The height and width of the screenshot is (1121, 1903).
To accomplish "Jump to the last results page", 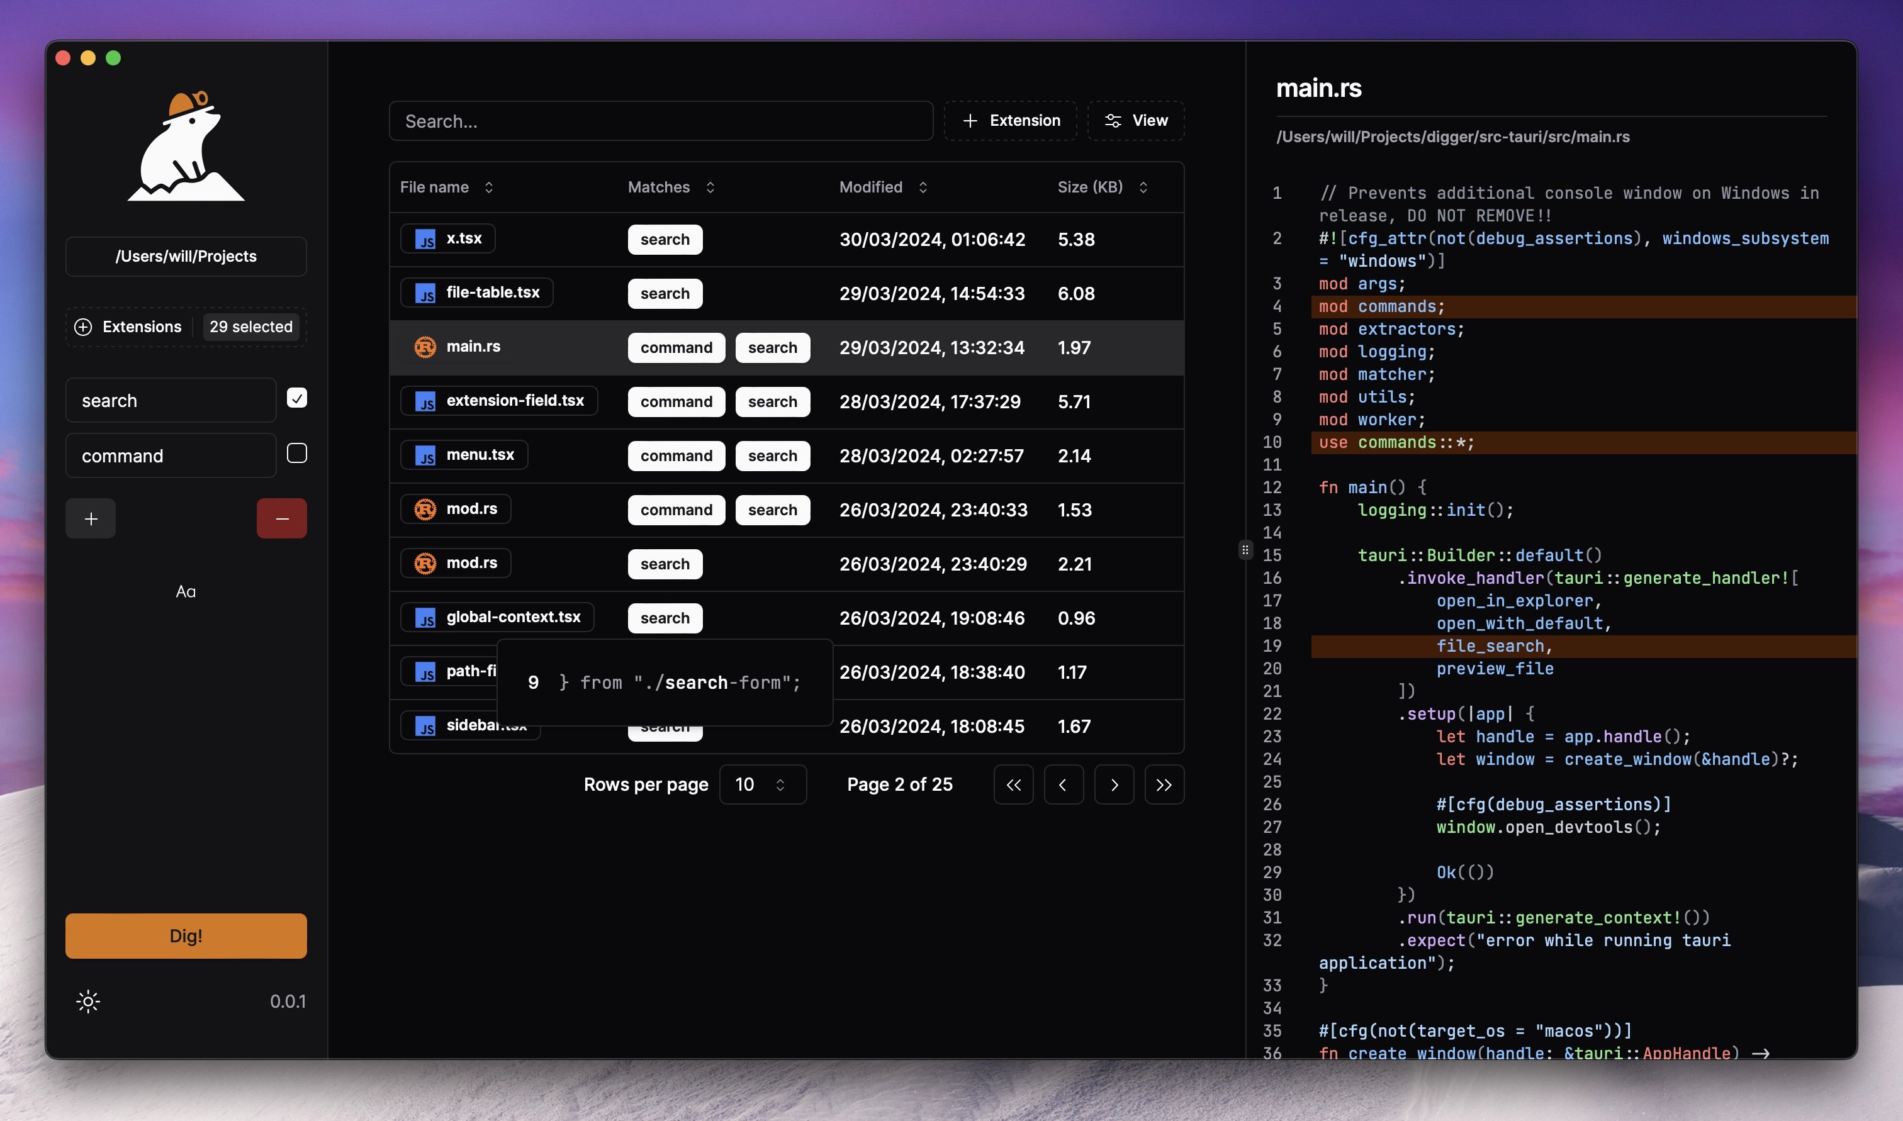I will (x=1164, y=785).
